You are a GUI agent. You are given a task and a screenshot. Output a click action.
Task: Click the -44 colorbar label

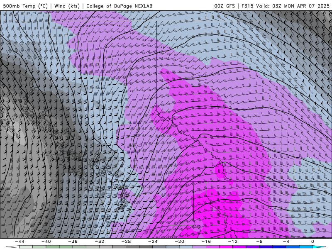coord(20,242)
